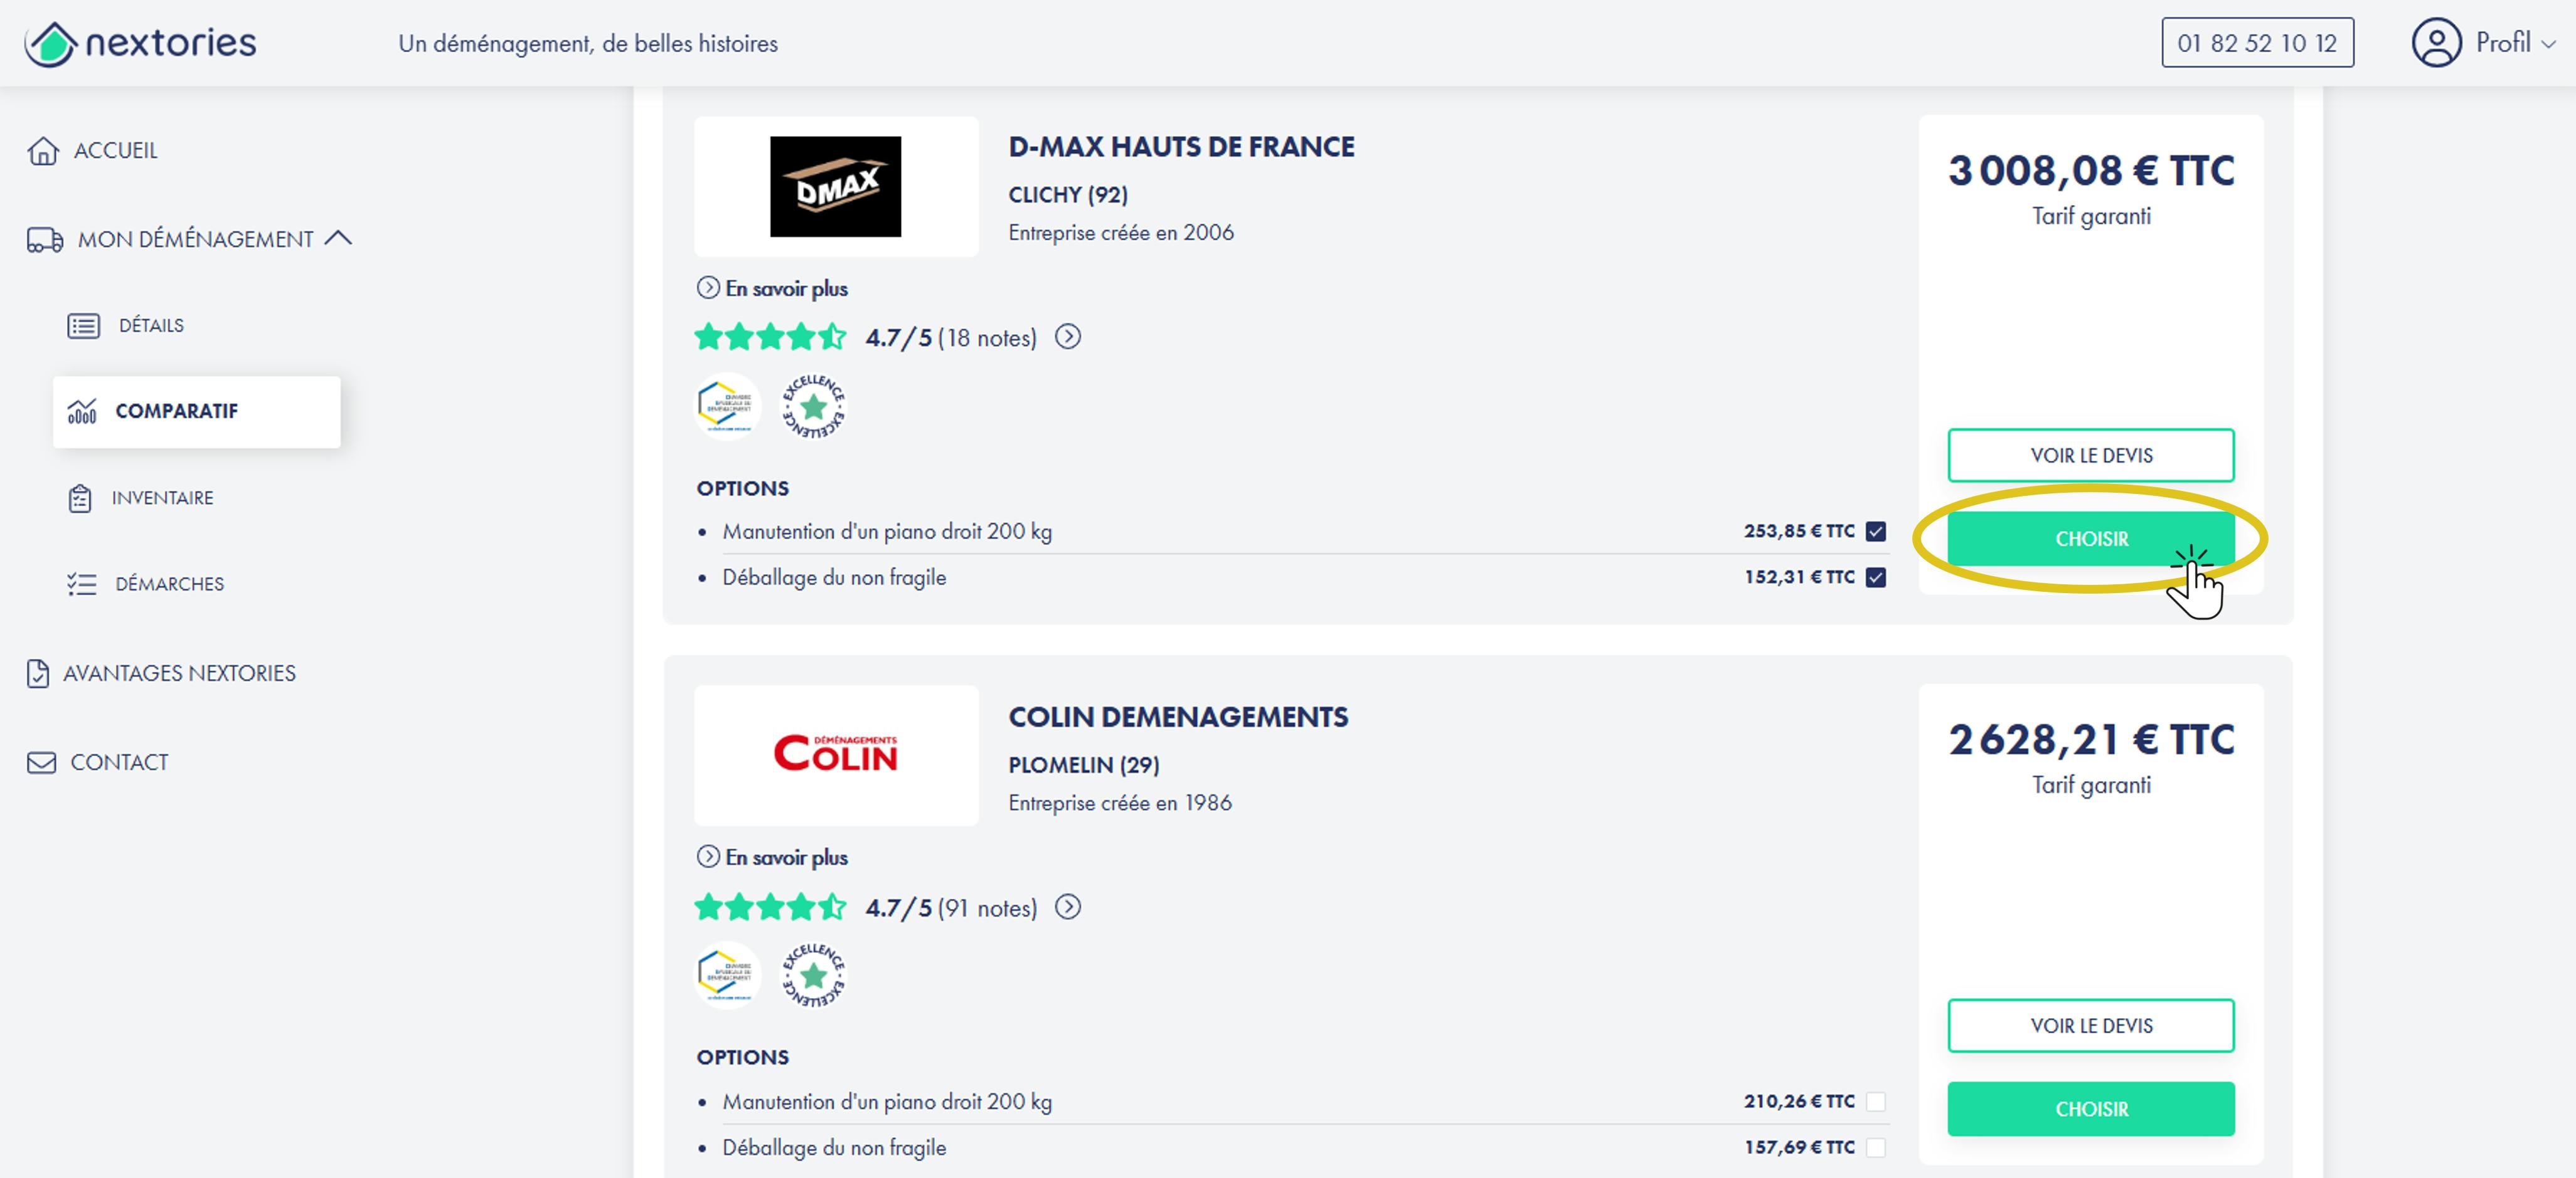
Task: View the Colin Déménagements quote
Action: [x=2090, y=1025]
